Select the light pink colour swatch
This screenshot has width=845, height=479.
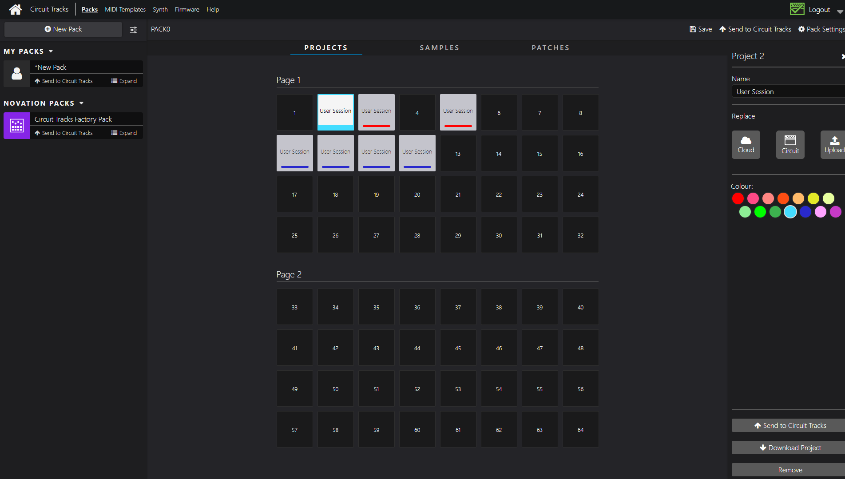click(821, 212)
